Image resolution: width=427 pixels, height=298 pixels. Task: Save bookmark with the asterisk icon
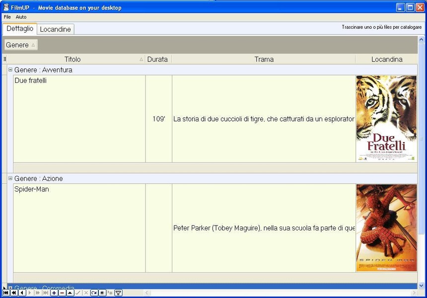[x=102, y=293]
